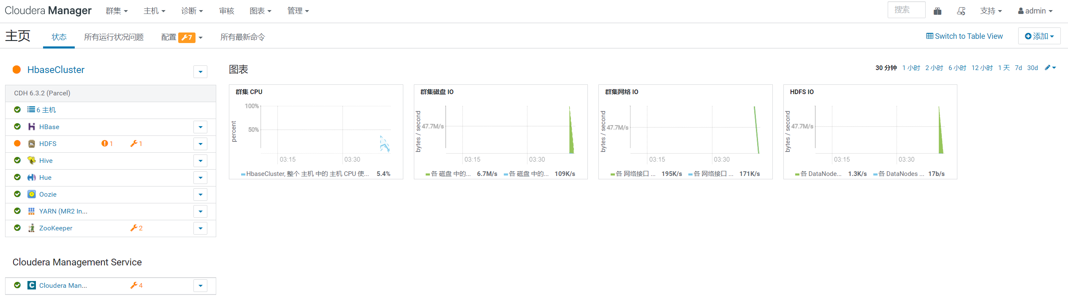This screenshot has width=1068, height=300.
Task: Open the Cloudera Man... link
Action: coord(63,285)
